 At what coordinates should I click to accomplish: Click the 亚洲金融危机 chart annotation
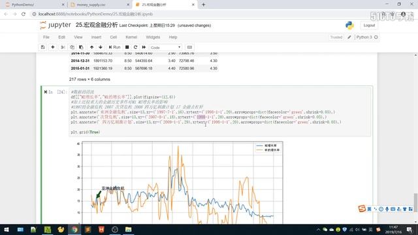(113, 188)
